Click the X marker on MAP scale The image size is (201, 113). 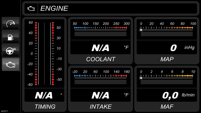pos(141,30)
